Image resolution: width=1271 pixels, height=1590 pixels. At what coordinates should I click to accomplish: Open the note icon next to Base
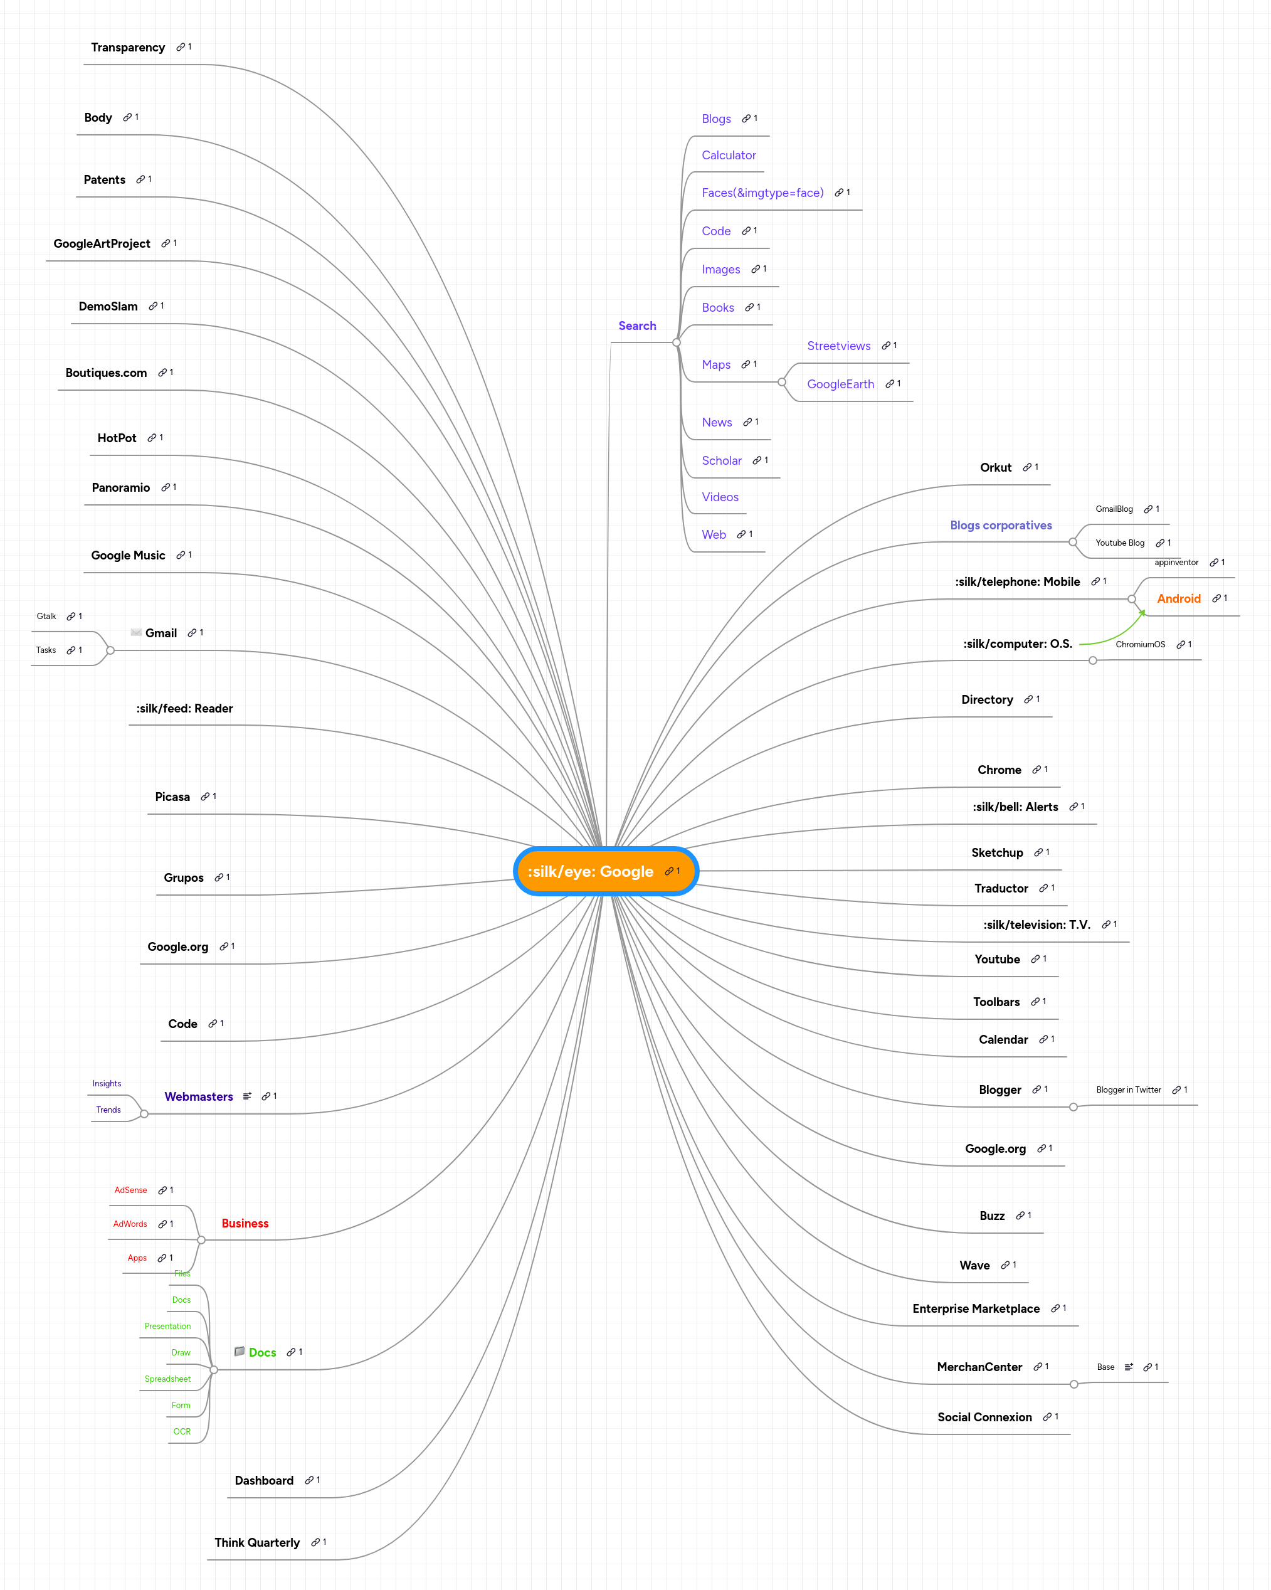coord(1130,1367)
